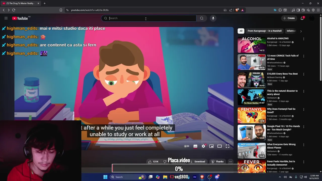
Task: Open the Brave Rewards triangle icon
Action: pos(242,10)
